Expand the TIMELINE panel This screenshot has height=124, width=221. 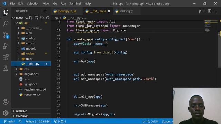(31, 116)
